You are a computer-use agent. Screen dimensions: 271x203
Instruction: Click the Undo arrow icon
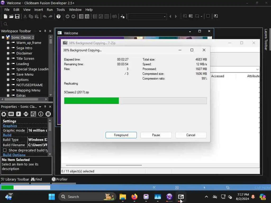45,16
